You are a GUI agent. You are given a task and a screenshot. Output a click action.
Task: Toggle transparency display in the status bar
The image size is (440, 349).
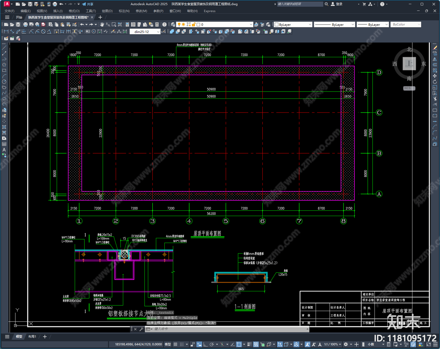pyautogui.click(x=256, y=344)
